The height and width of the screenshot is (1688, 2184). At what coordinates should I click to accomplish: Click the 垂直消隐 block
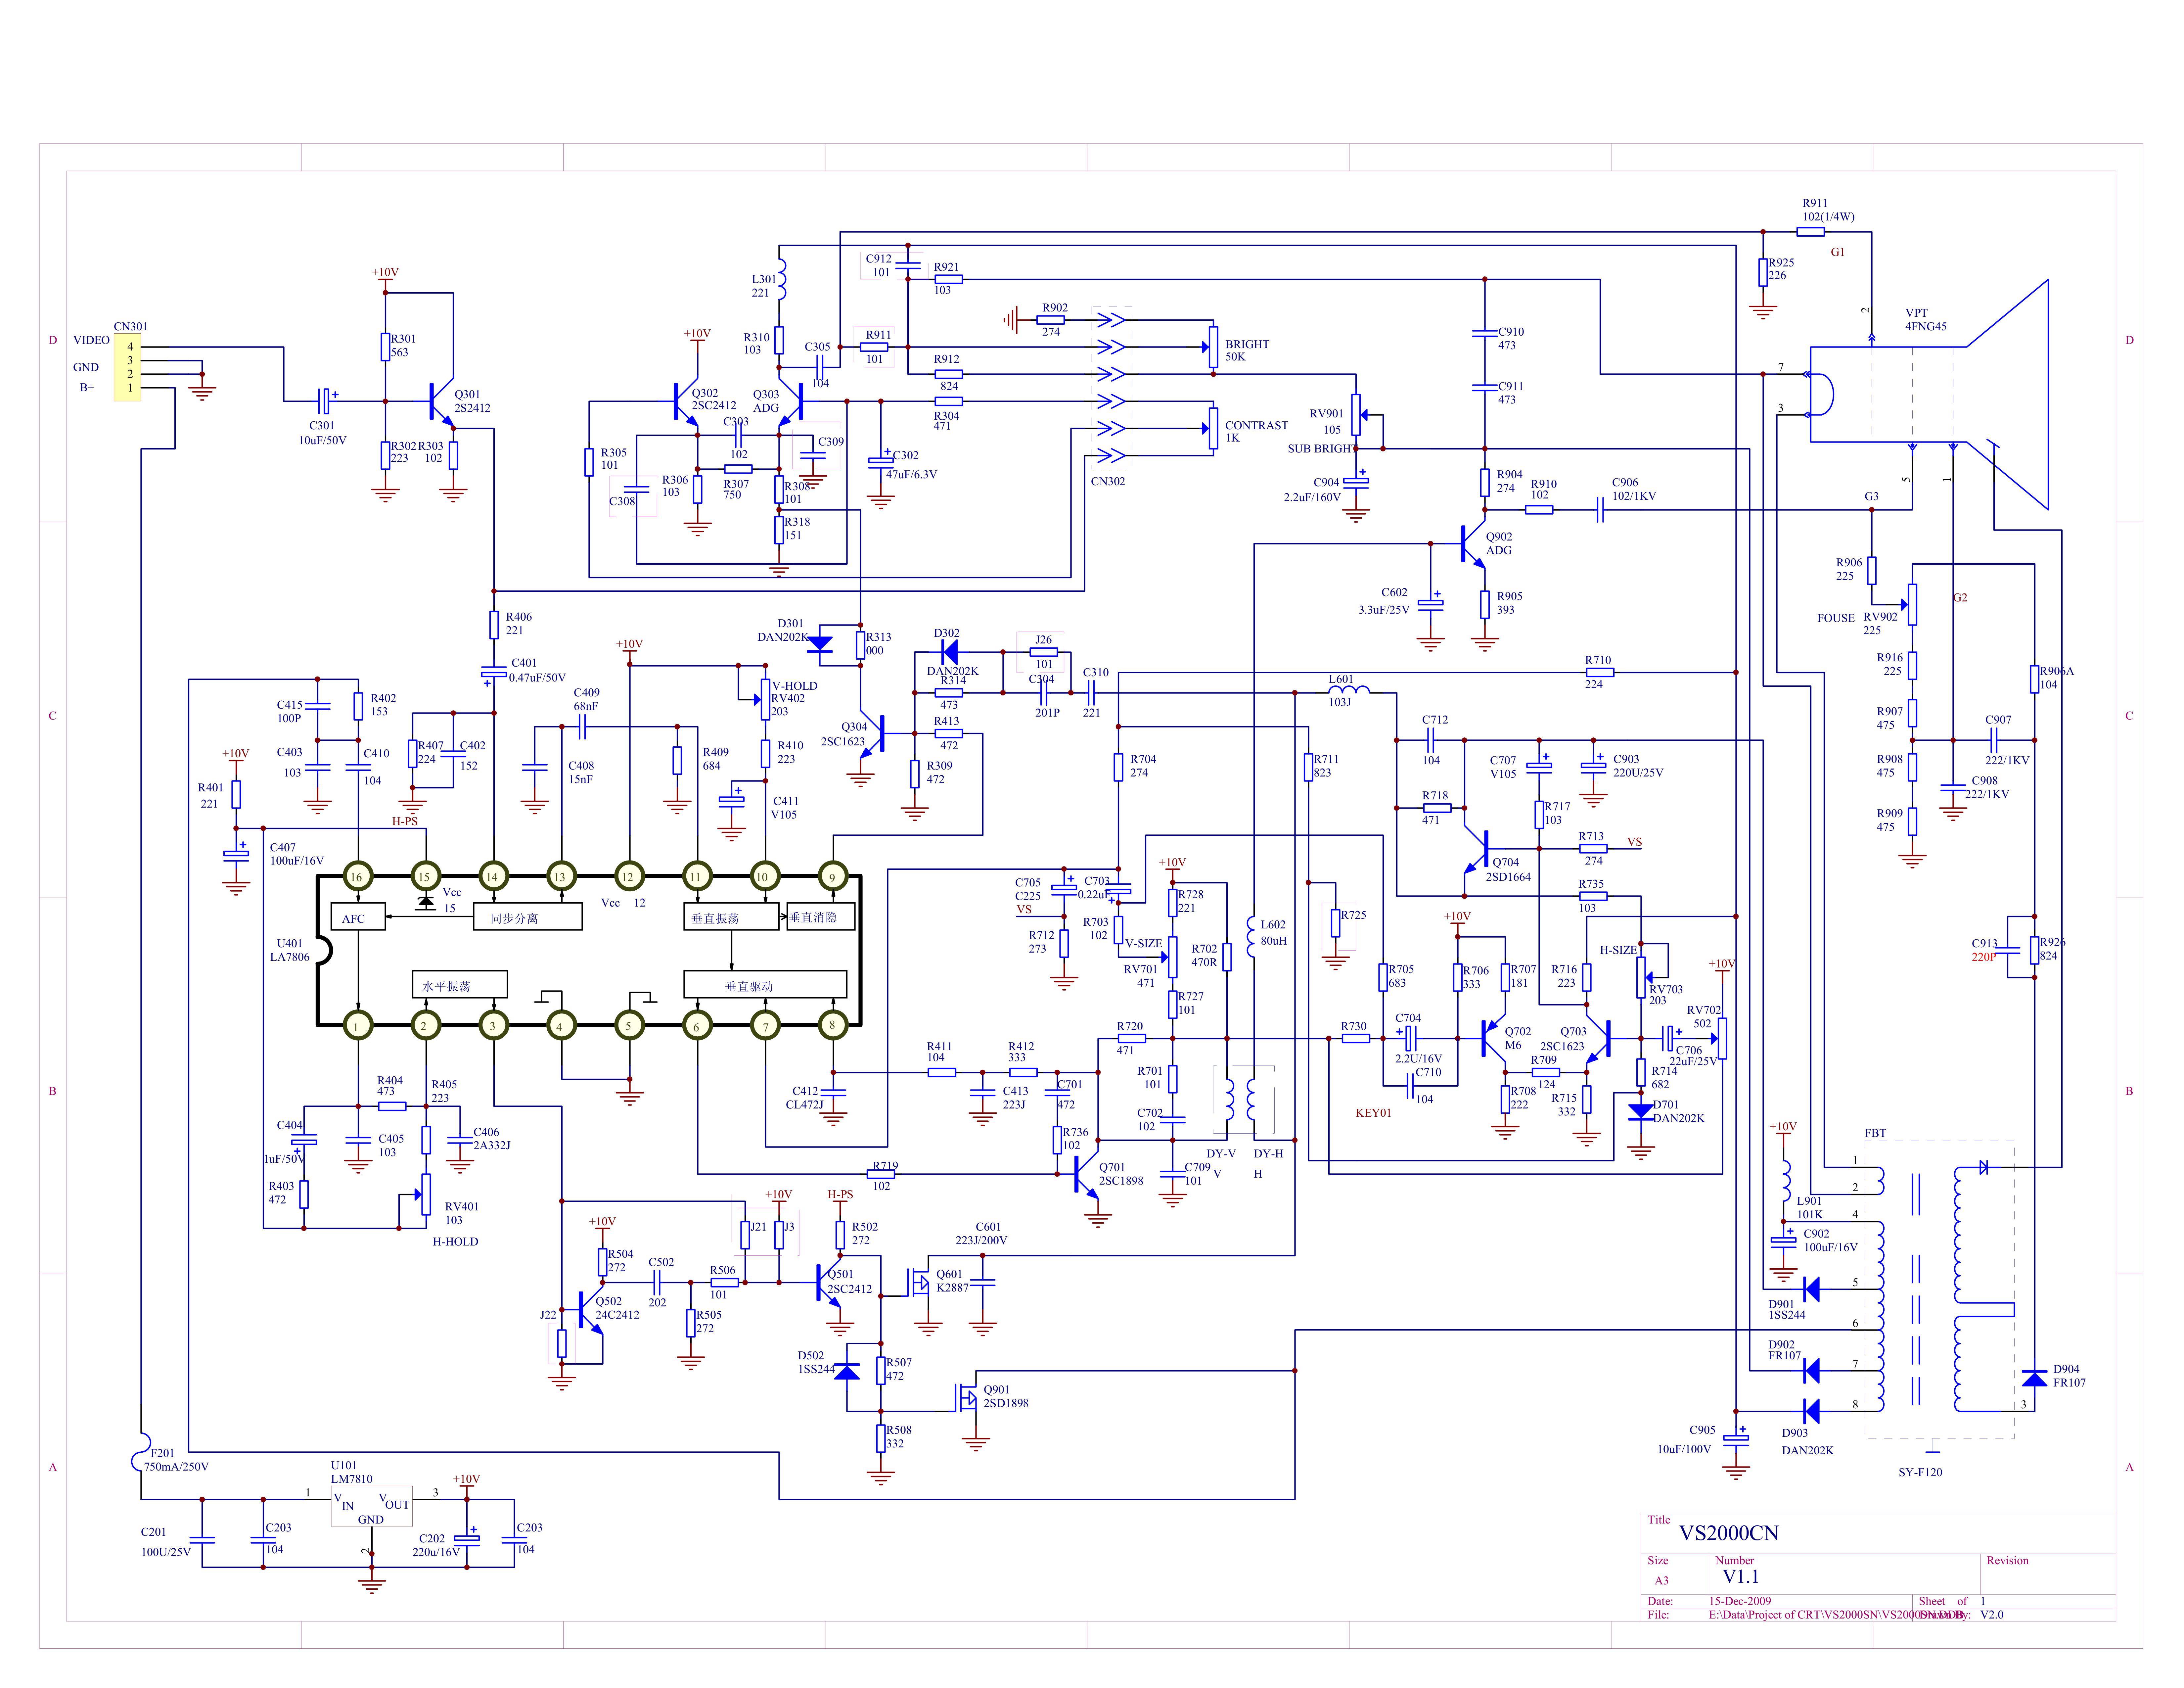click(821, 917)
